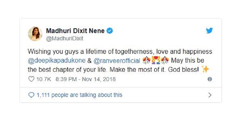
Task: Expand the conversation with the right chevron
Action: coord(210,95)
